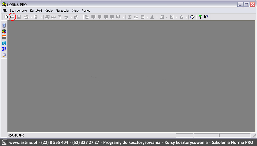
Task: Click the redo arrow icon
Action: [76, 17]
